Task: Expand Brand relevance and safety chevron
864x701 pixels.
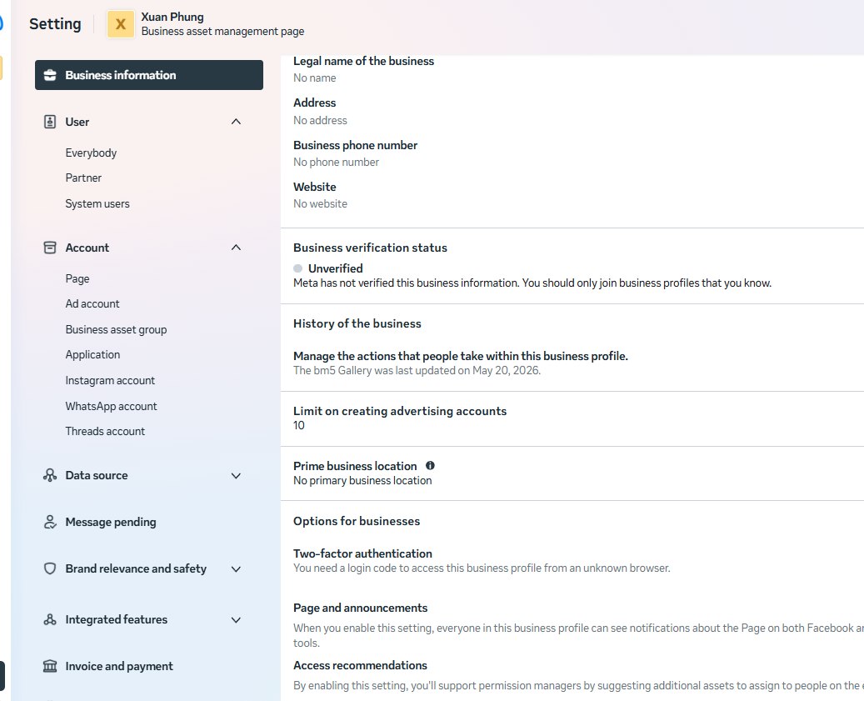Action: click(x=236, y=568)
